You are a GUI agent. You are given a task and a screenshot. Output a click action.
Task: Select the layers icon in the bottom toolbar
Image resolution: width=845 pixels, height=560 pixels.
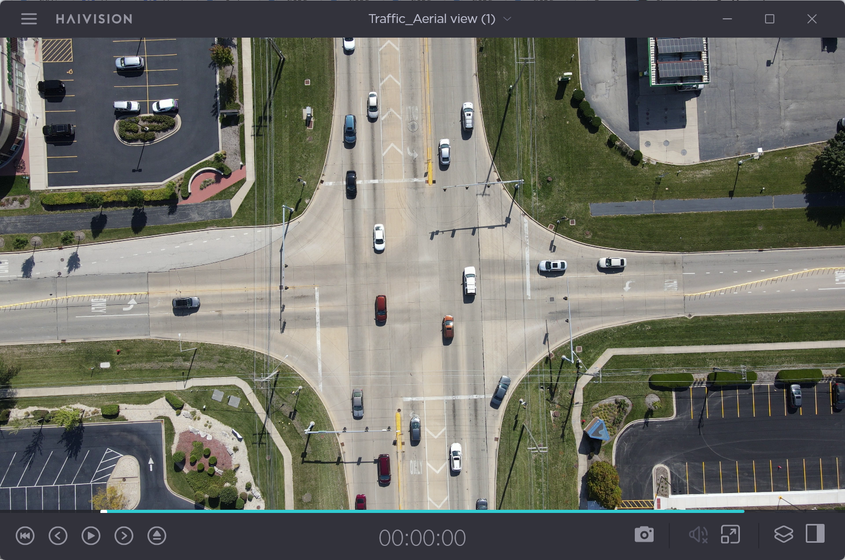point(783,534)
